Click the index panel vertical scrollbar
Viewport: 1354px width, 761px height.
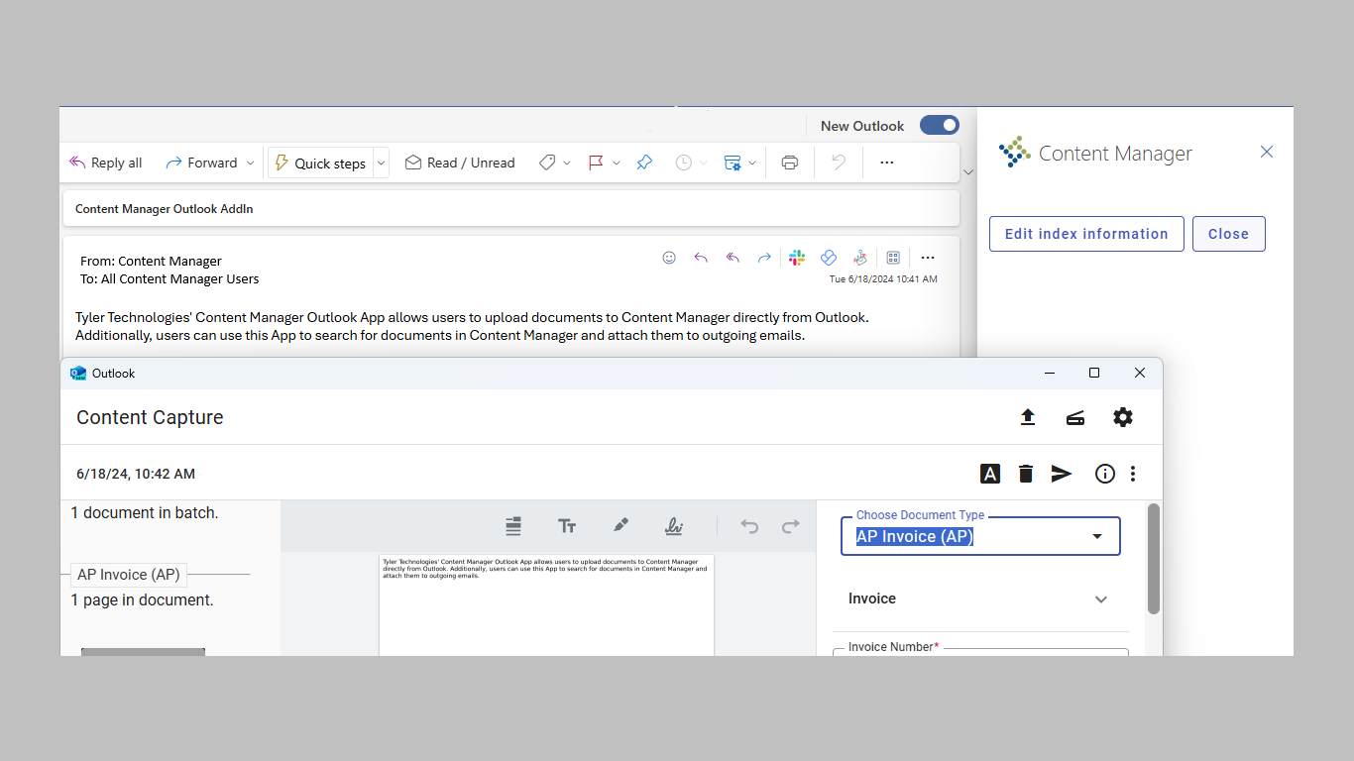[x=1153, y=559]
